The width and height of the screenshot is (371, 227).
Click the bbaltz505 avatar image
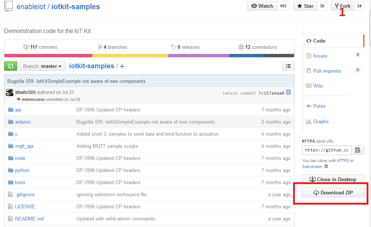(10, 92)
